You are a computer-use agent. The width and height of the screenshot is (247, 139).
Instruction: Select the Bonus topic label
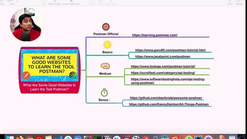point(104,100)
